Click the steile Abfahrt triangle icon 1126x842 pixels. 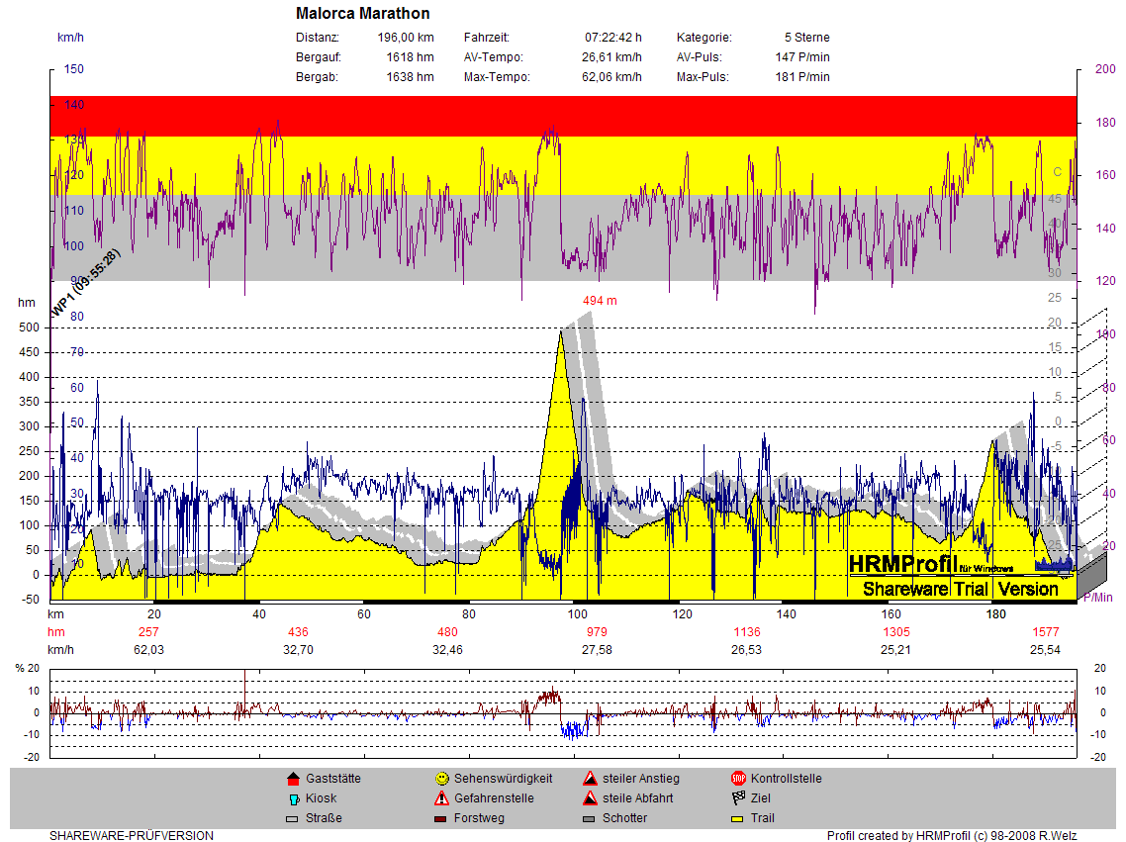590,798
